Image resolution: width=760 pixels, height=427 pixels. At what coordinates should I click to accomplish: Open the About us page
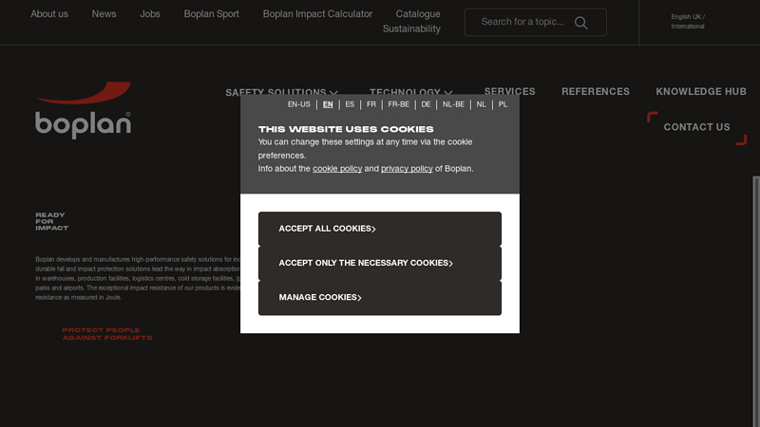tap(49, 14)
